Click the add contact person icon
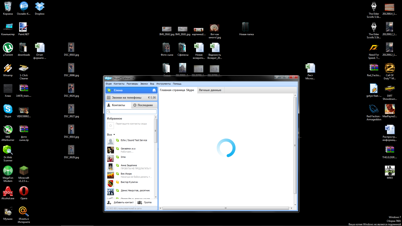This screenshot has height=226, width=402. coord(109,202)
